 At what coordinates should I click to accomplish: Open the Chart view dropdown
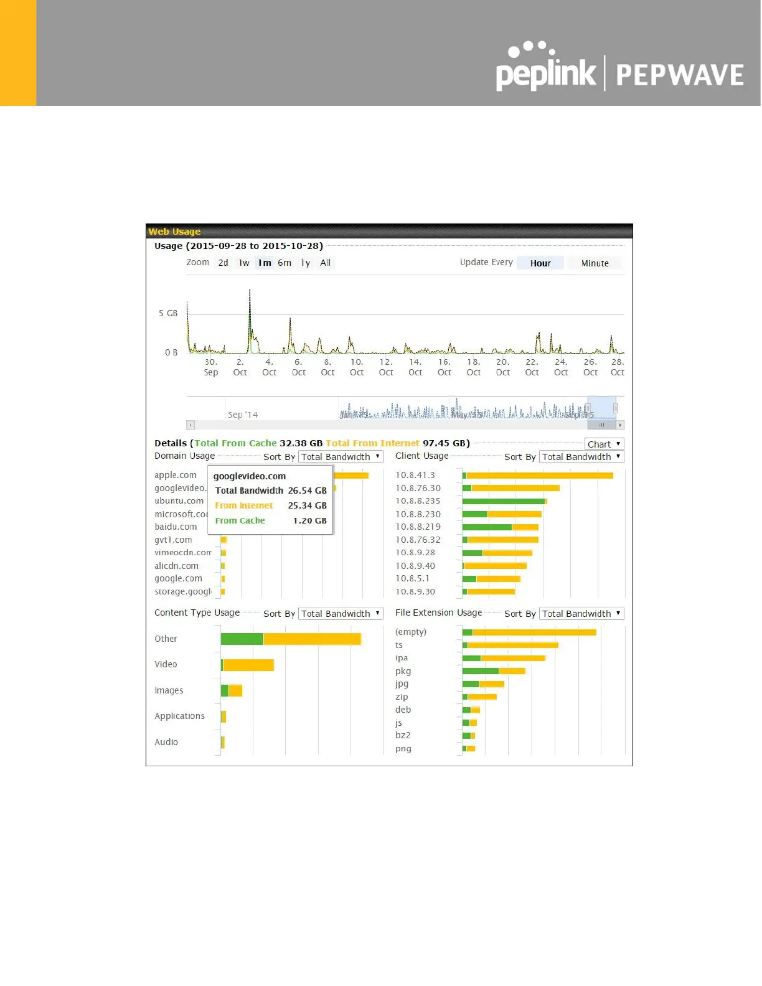(604, 444)
